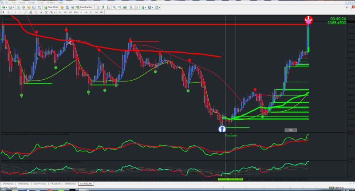Switch to the M15 timeframe

71,12
